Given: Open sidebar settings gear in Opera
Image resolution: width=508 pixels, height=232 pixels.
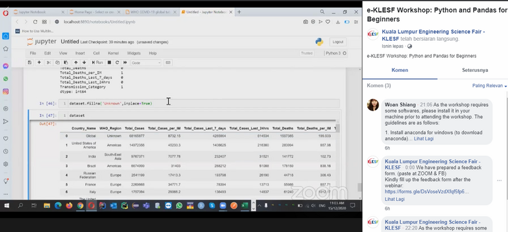Looking at the screenshot, I should point(6,164).
